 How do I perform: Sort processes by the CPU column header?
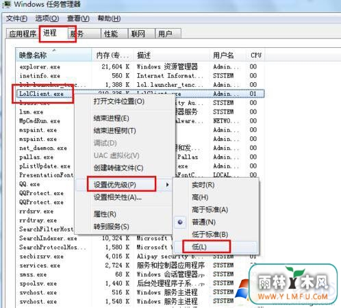point(255,55)
